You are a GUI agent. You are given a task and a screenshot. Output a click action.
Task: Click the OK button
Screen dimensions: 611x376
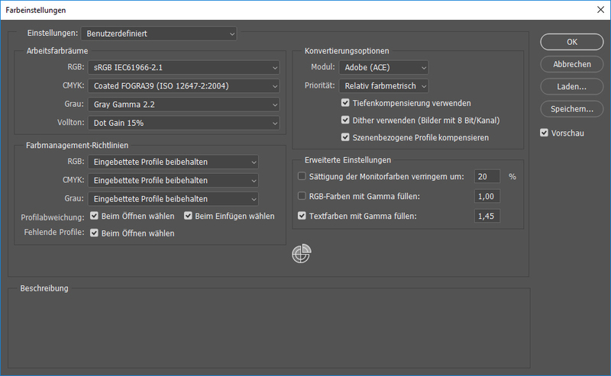(571, 41)
